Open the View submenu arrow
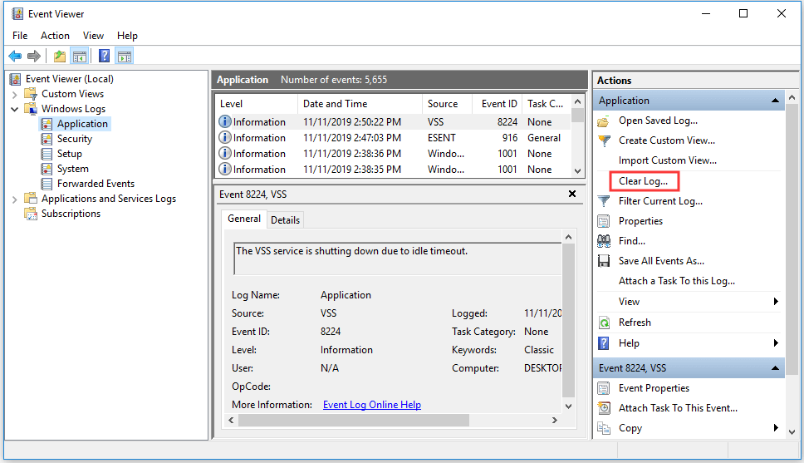 [776, 302]
